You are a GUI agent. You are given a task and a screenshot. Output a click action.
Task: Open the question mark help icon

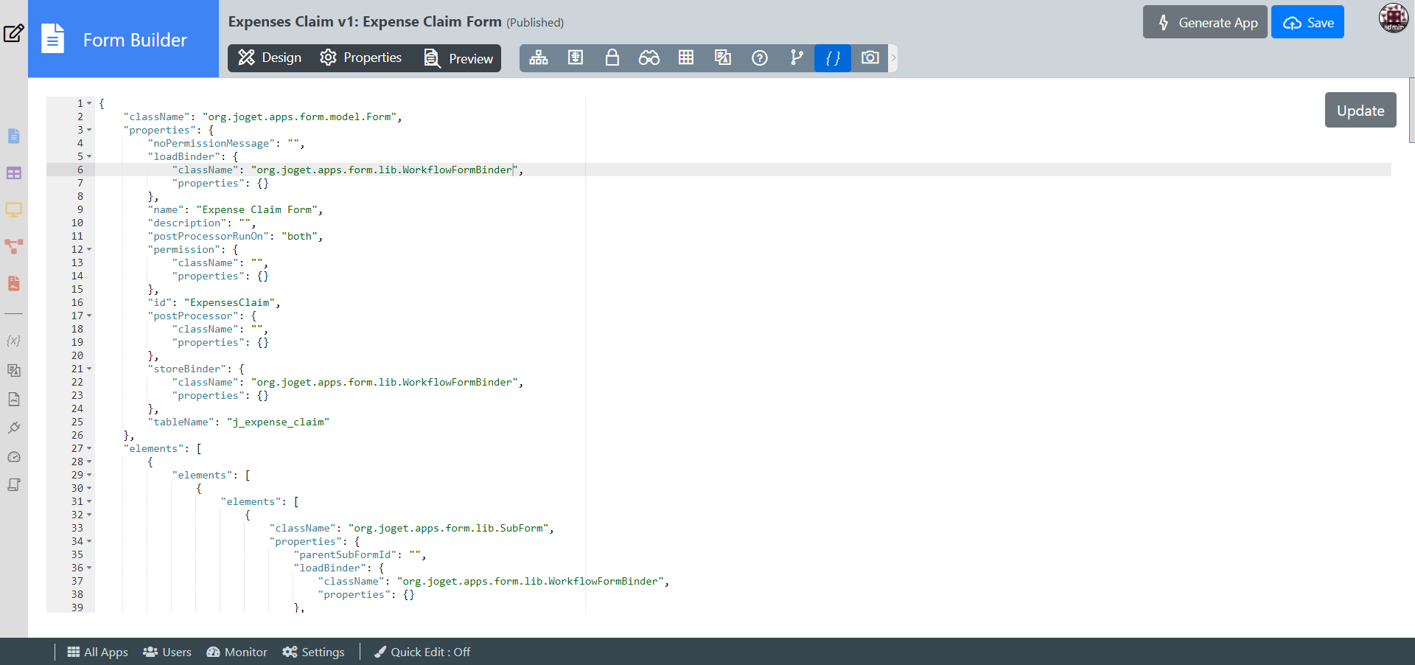759,58
